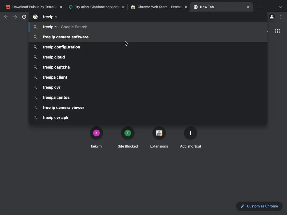Choose 'freeip configuration' suggestion

pos(148,47)
